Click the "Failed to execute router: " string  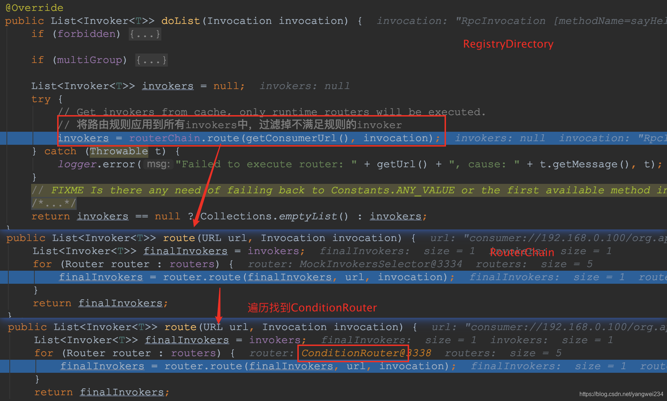point(266,164)
